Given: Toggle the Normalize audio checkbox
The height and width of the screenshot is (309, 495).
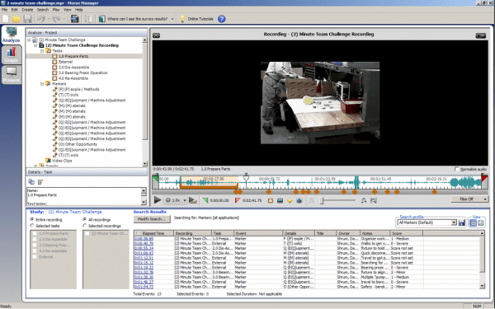Looking at the screenshot, I should click(456, 169).
